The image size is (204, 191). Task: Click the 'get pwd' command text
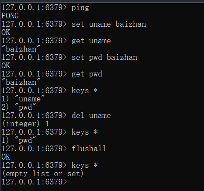click(x=87, y=74)
